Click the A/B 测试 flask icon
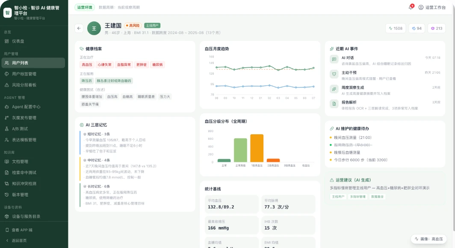The height and width of the screenshot is (248, 455). 7,129
